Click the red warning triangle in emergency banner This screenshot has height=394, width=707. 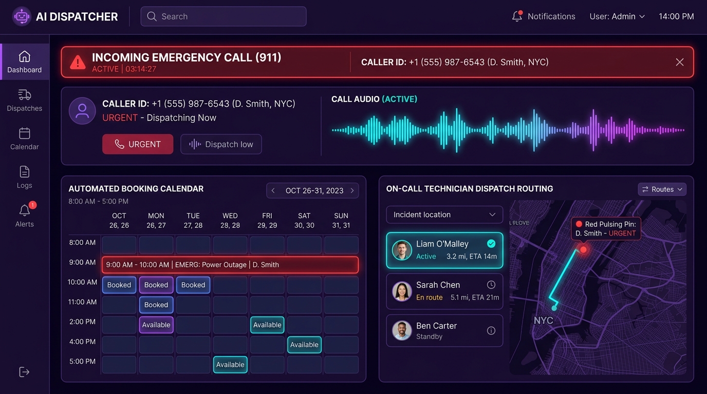click(x=78, y=63)
